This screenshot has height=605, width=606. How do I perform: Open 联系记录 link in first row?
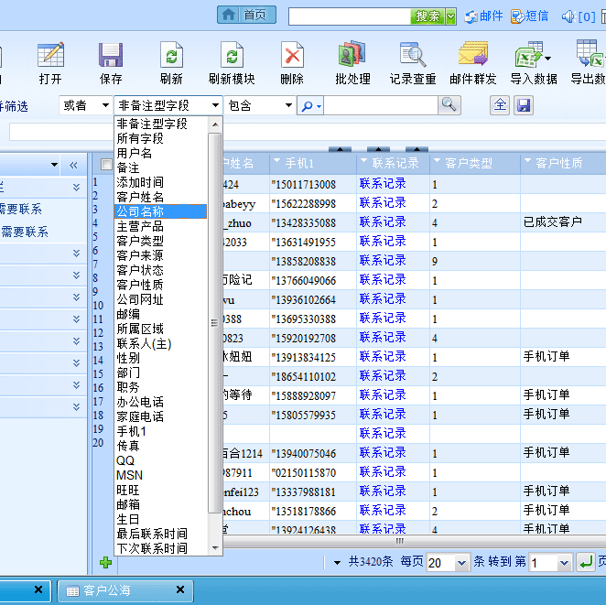tap(383, 183)
